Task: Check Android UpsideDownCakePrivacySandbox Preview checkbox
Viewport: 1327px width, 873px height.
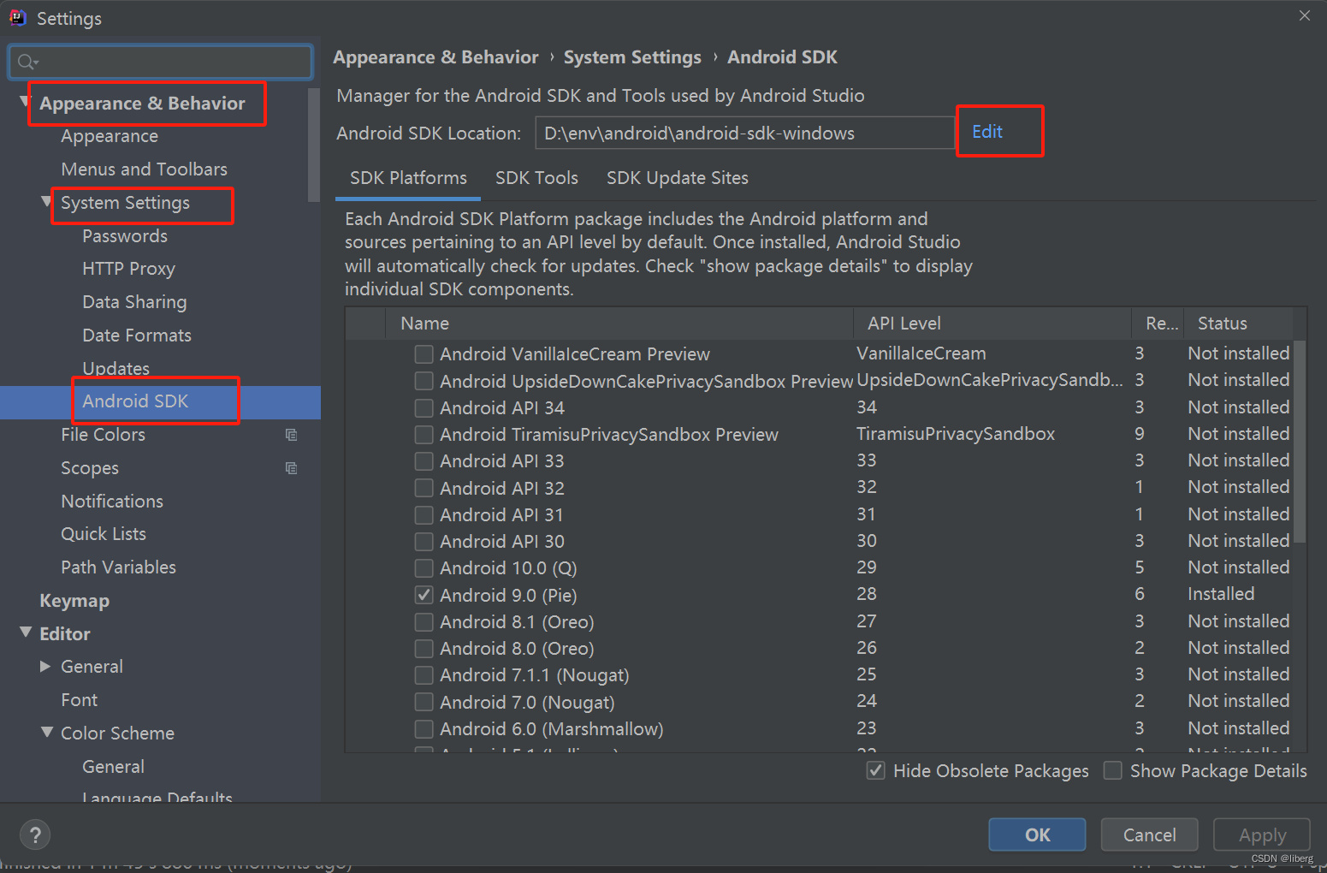Action: [x=424, y=380]
